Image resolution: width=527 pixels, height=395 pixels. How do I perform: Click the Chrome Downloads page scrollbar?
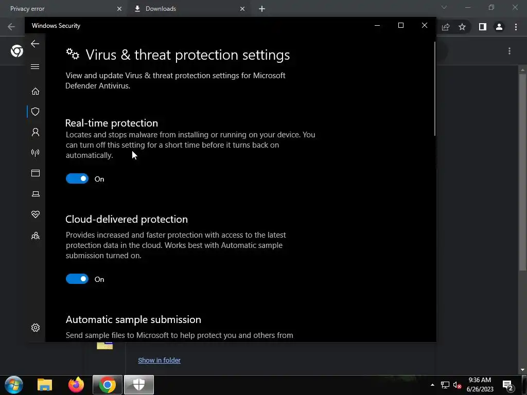point(522,171)
